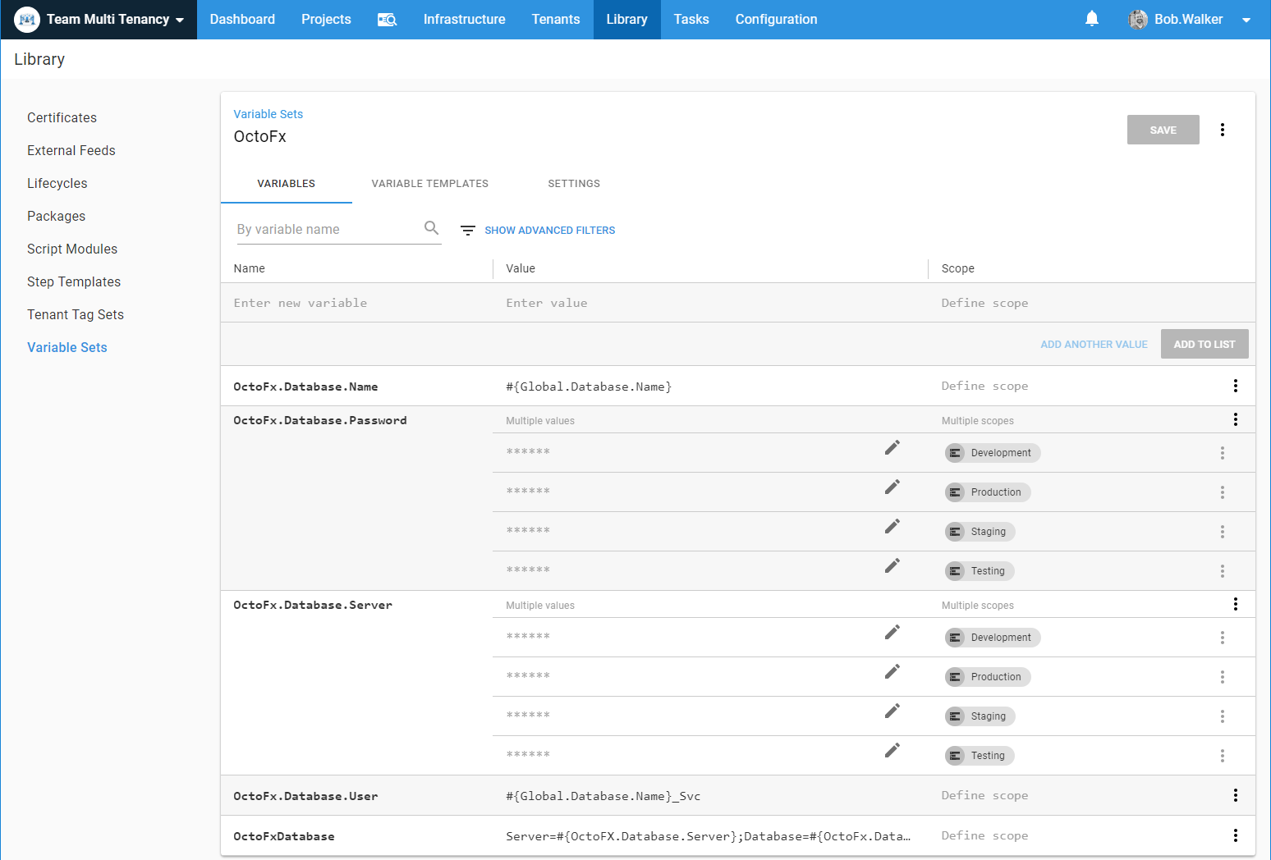Switch to the Variable Templates tab
Screen dimensions: 1271x860
[429, 184]
